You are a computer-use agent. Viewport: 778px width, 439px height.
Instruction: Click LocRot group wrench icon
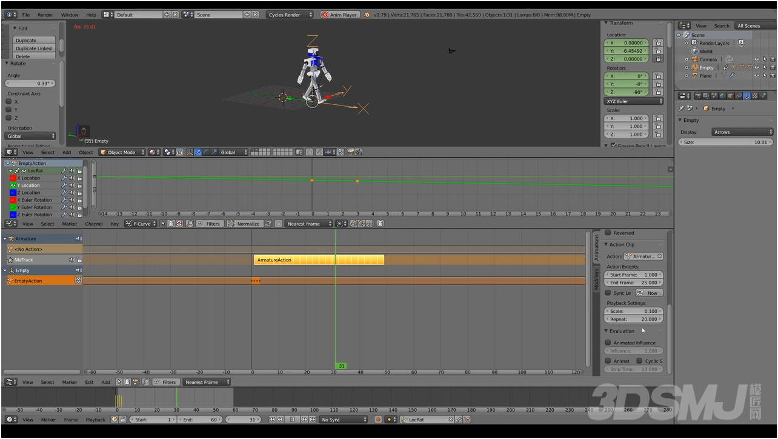coord(64,171)
